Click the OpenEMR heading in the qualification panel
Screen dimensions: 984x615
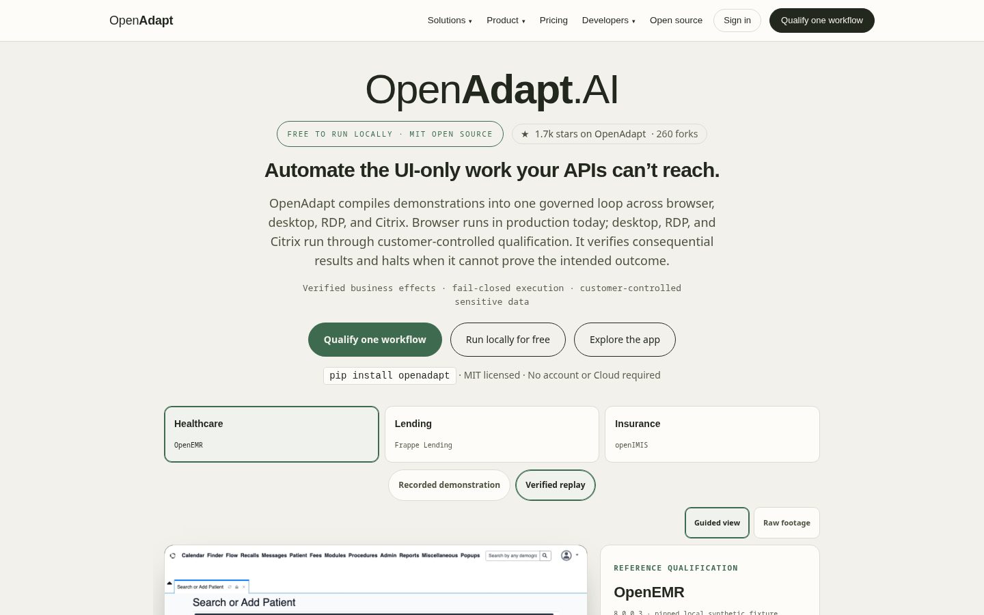point(649,592)
